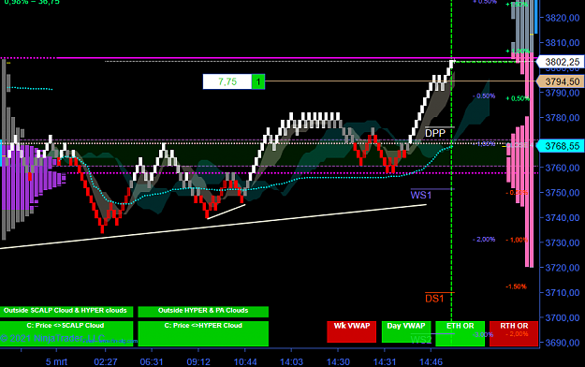Click the 02:27 time axis label
585x367 pixels.
coord(106,361)
